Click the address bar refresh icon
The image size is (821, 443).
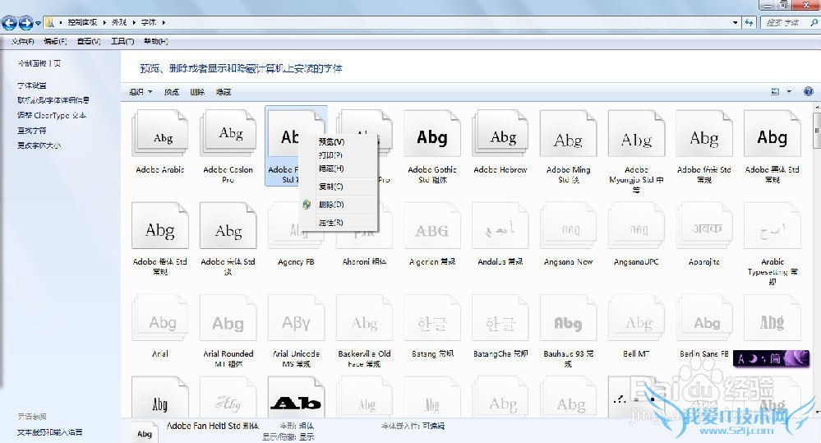coord(749,23)
